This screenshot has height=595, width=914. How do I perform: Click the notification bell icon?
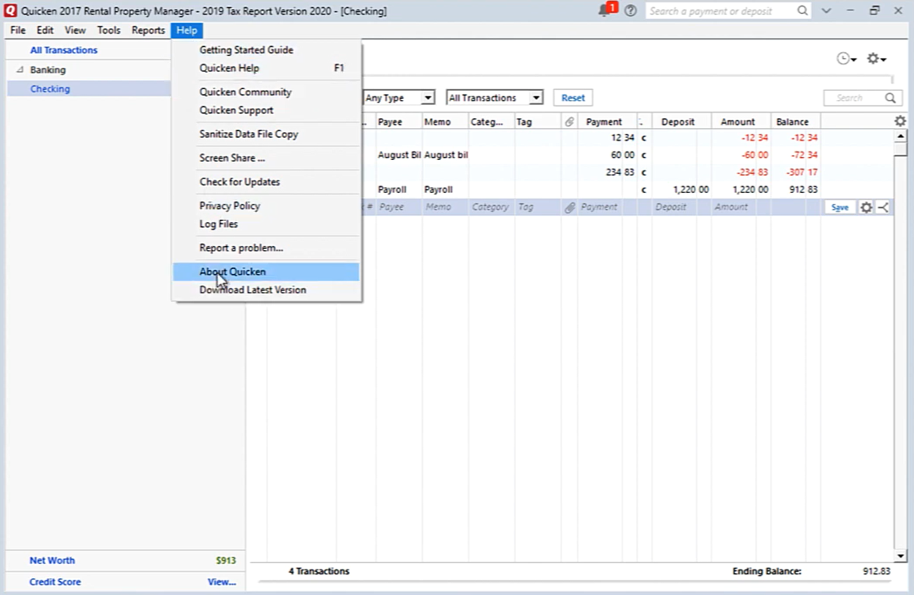pyautogui.click(x=605, y=10)
